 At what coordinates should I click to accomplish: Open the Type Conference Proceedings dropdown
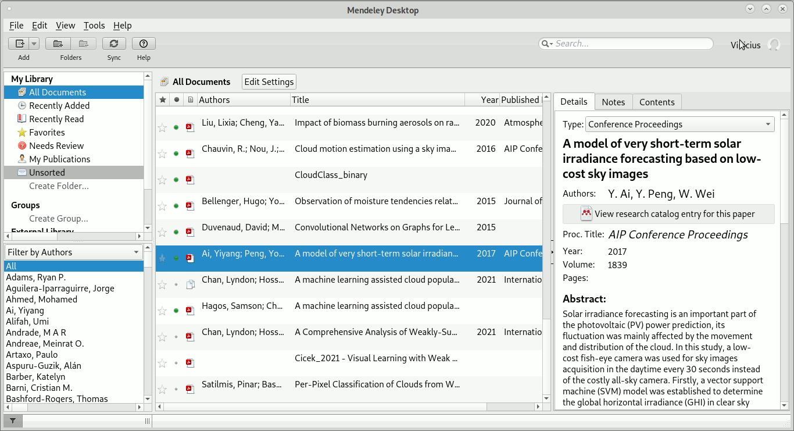[x=680, y=124]
